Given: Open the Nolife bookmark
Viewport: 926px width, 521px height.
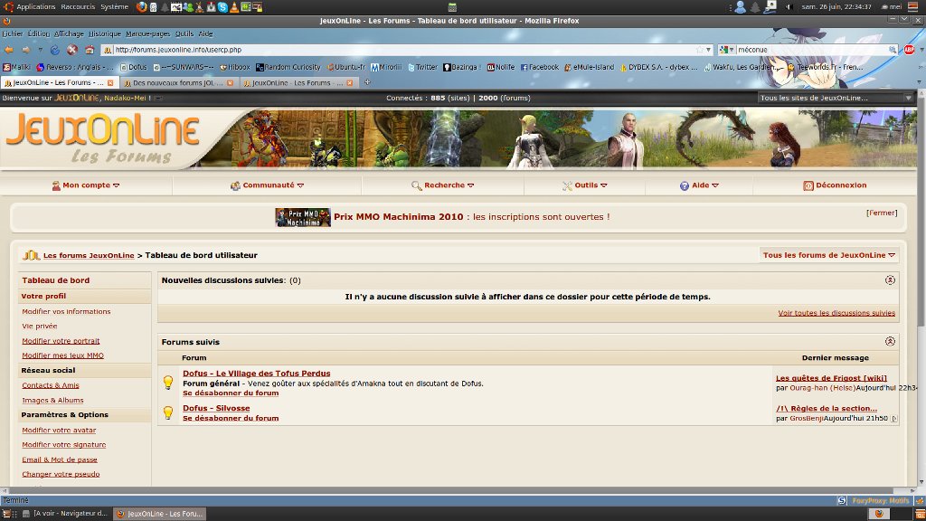Looking at the screenshot, I should coord(501,67).
